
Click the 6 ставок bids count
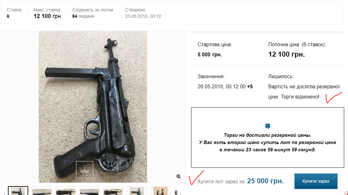pos(8,16)
